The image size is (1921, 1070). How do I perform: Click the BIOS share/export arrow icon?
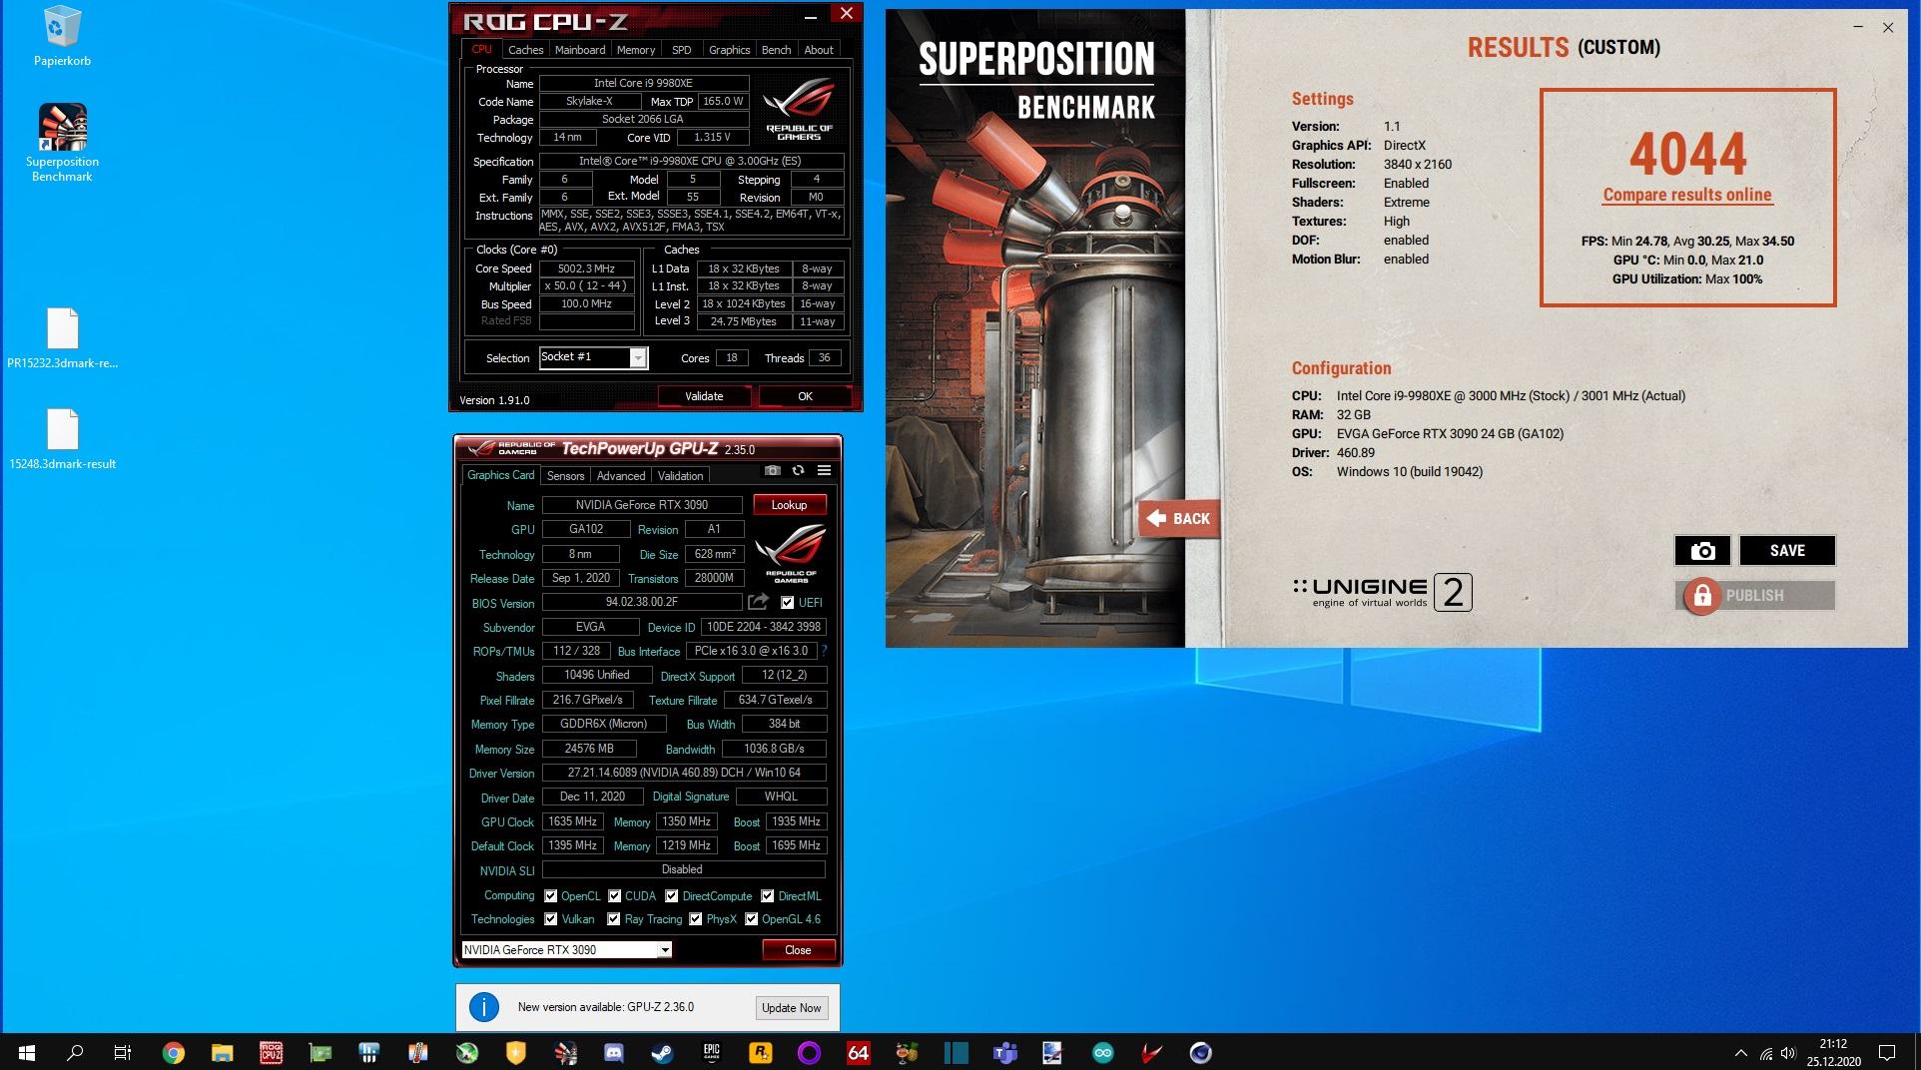pos(758,602)
